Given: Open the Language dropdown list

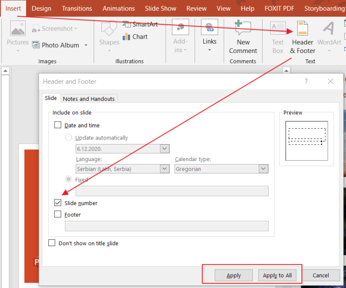Looking at the screenshot, I should click(164, 169).
